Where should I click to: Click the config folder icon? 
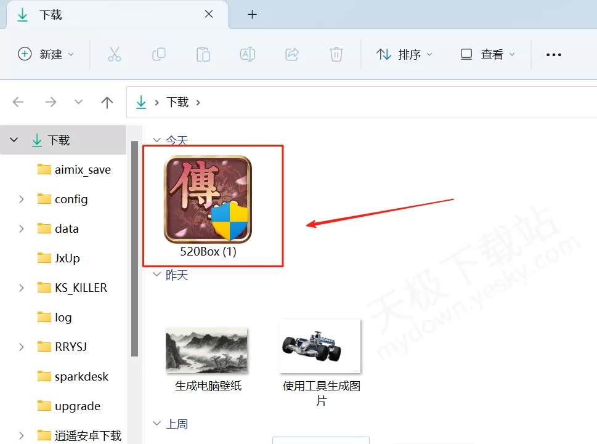pos(44,198)
